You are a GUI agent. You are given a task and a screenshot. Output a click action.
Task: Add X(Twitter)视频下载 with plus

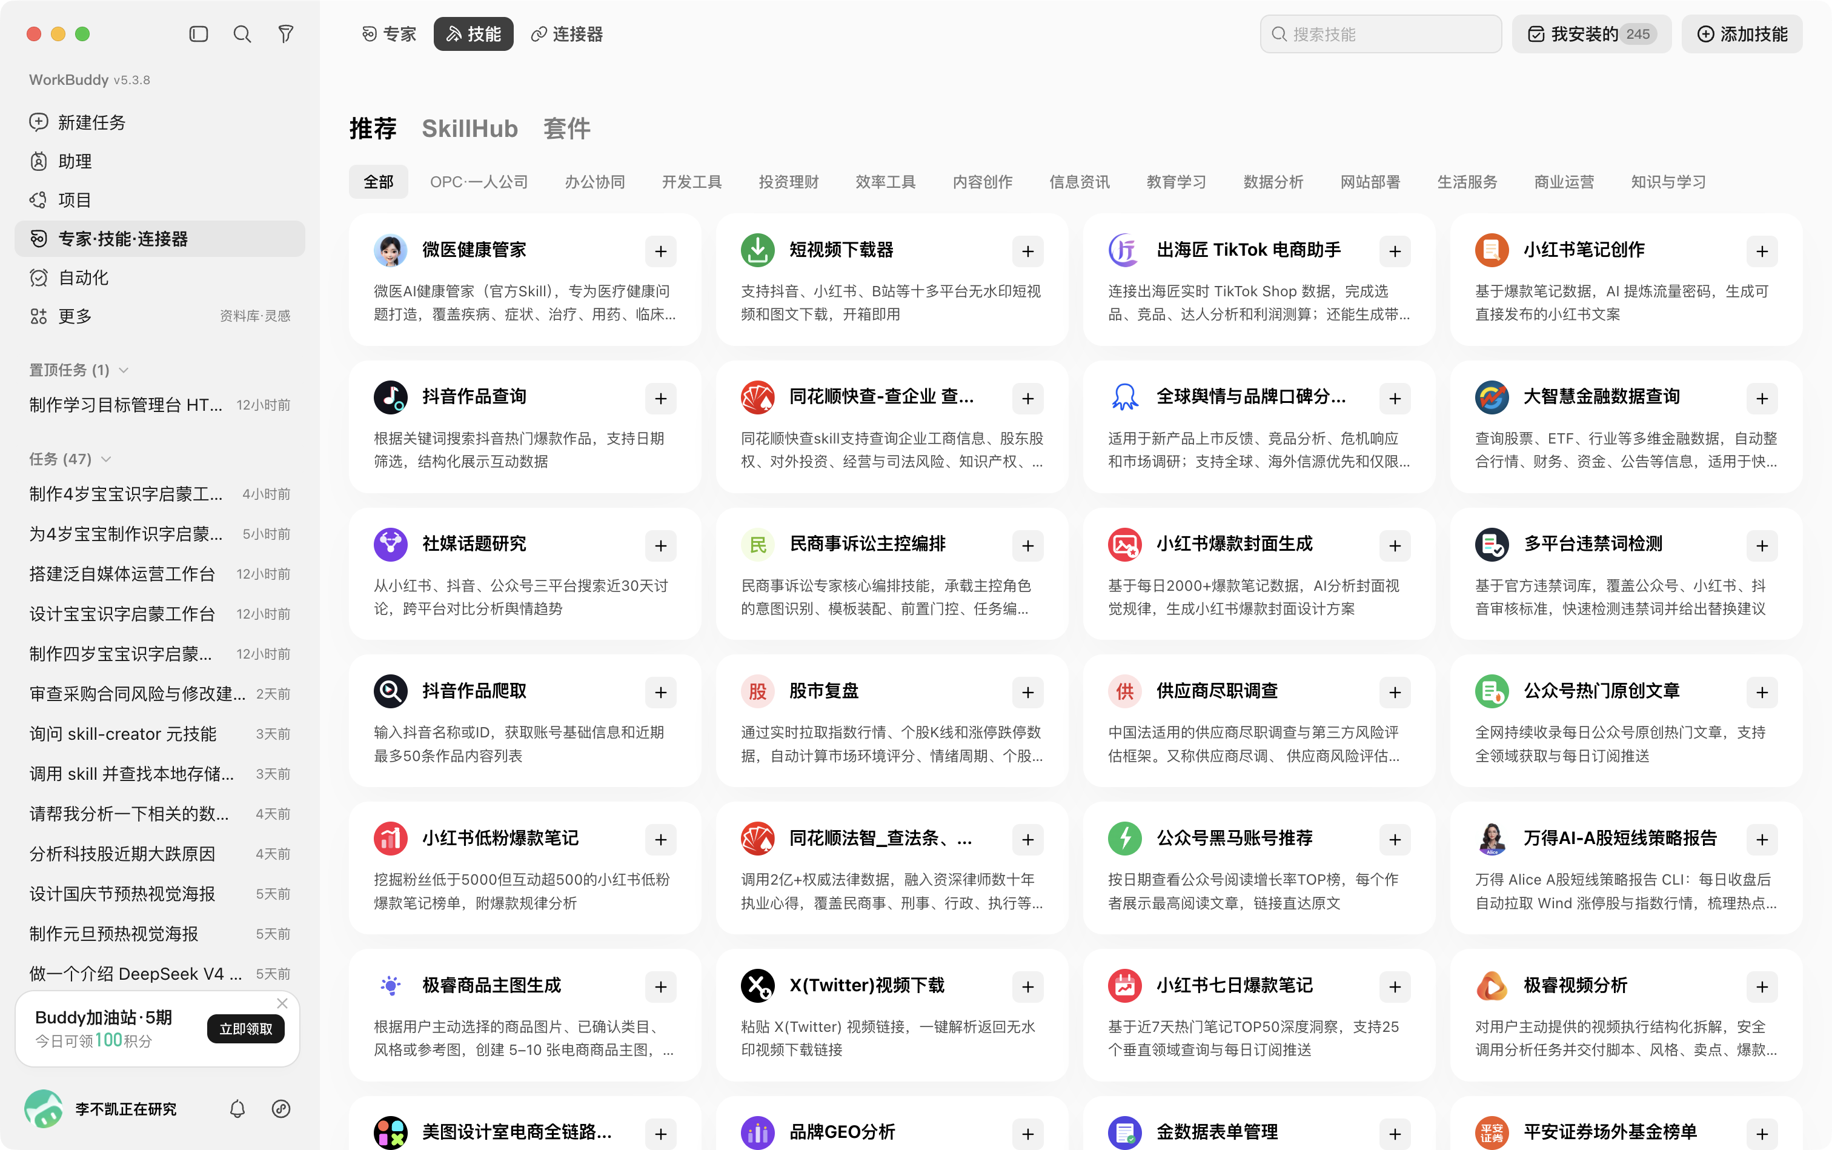coord(1027,987)
